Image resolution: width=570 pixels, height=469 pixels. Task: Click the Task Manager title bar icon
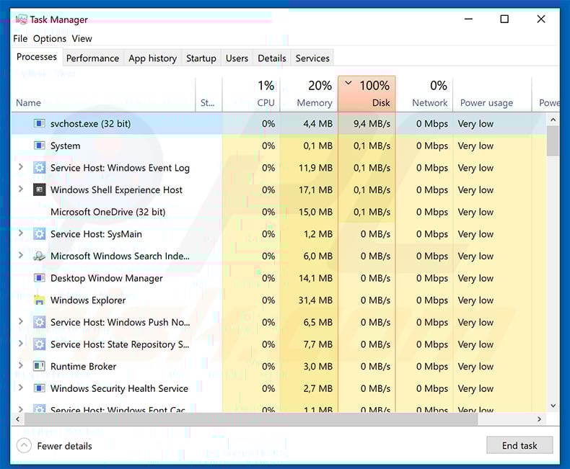pyautogui.click(x=22, y=19)
